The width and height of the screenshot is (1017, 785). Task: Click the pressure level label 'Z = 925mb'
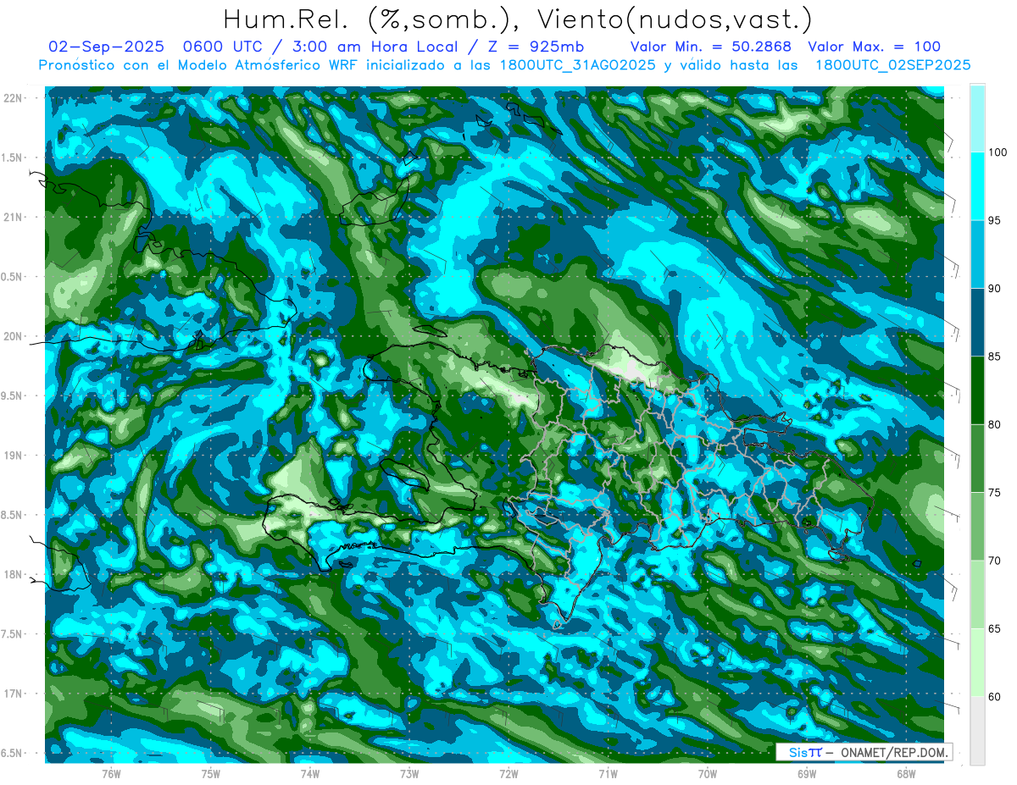pyautogui.click(x=536, y=47)
